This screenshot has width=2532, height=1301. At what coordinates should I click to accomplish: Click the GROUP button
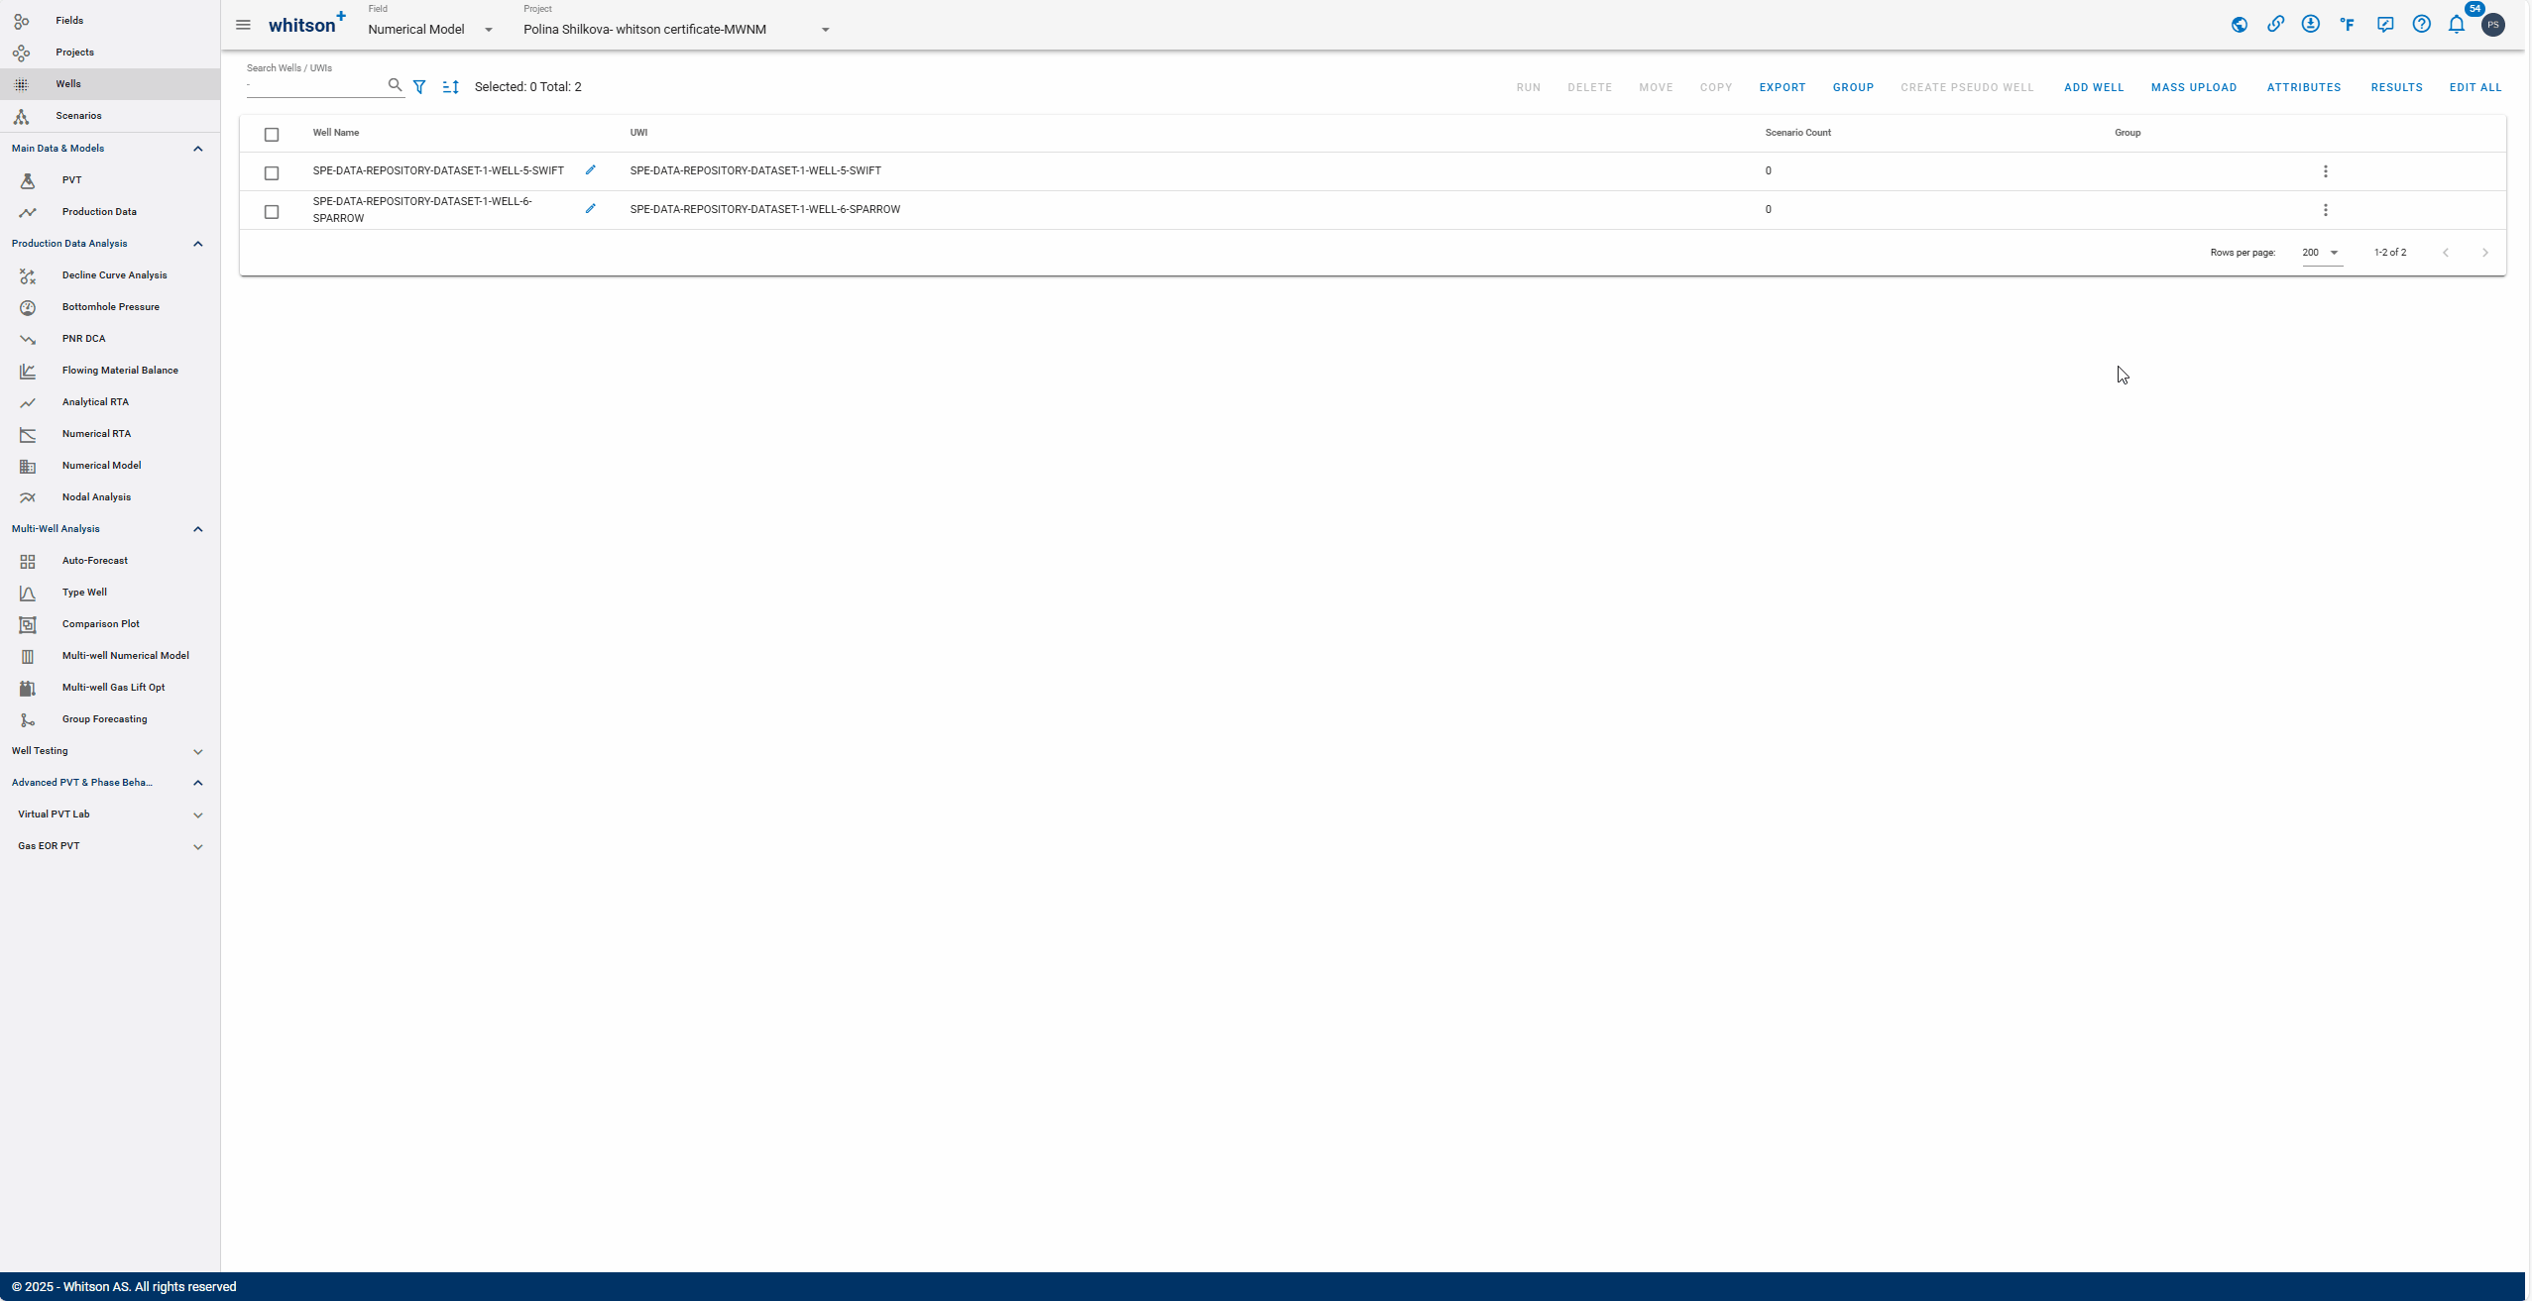[1853, 87]
